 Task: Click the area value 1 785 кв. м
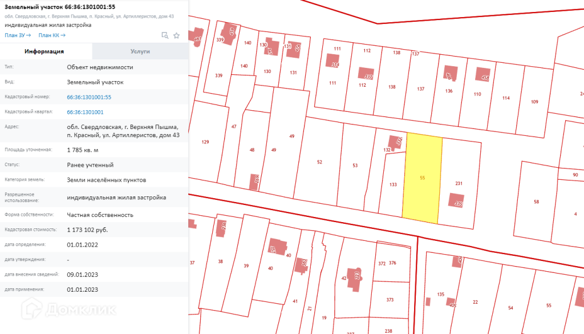(83, 150)
